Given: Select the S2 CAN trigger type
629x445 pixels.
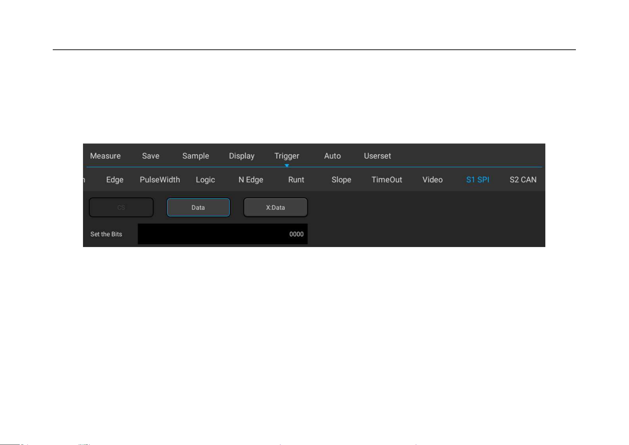Looking at the screenshot, I should click(523, 180).
